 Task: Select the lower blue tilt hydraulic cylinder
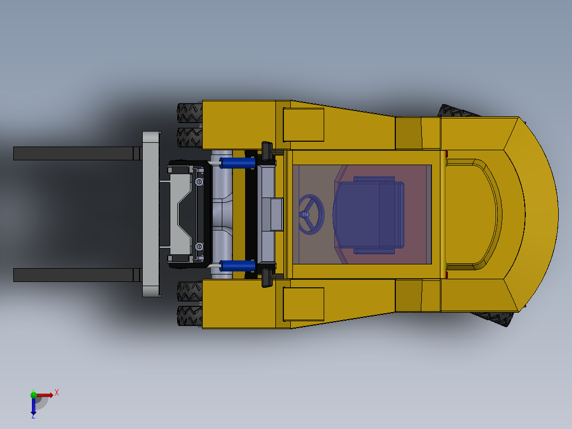[x=238, y=266]
